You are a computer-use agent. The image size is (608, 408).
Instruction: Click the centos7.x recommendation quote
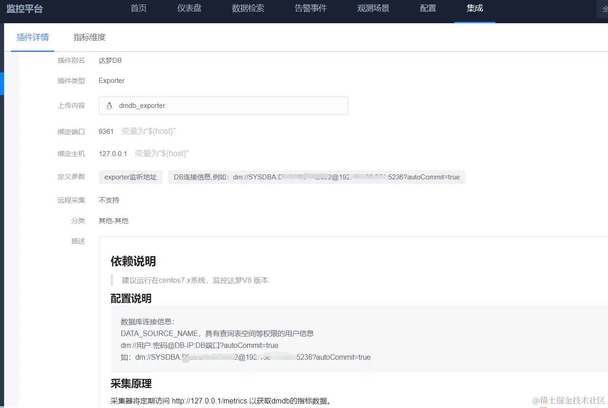[x=195, y=280]
